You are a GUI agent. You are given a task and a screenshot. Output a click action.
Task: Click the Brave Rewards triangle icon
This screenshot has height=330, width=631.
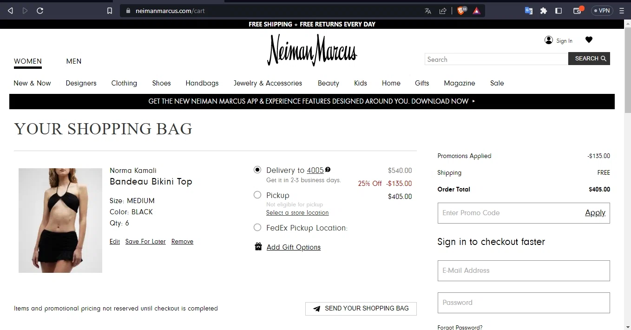(477, 11)
